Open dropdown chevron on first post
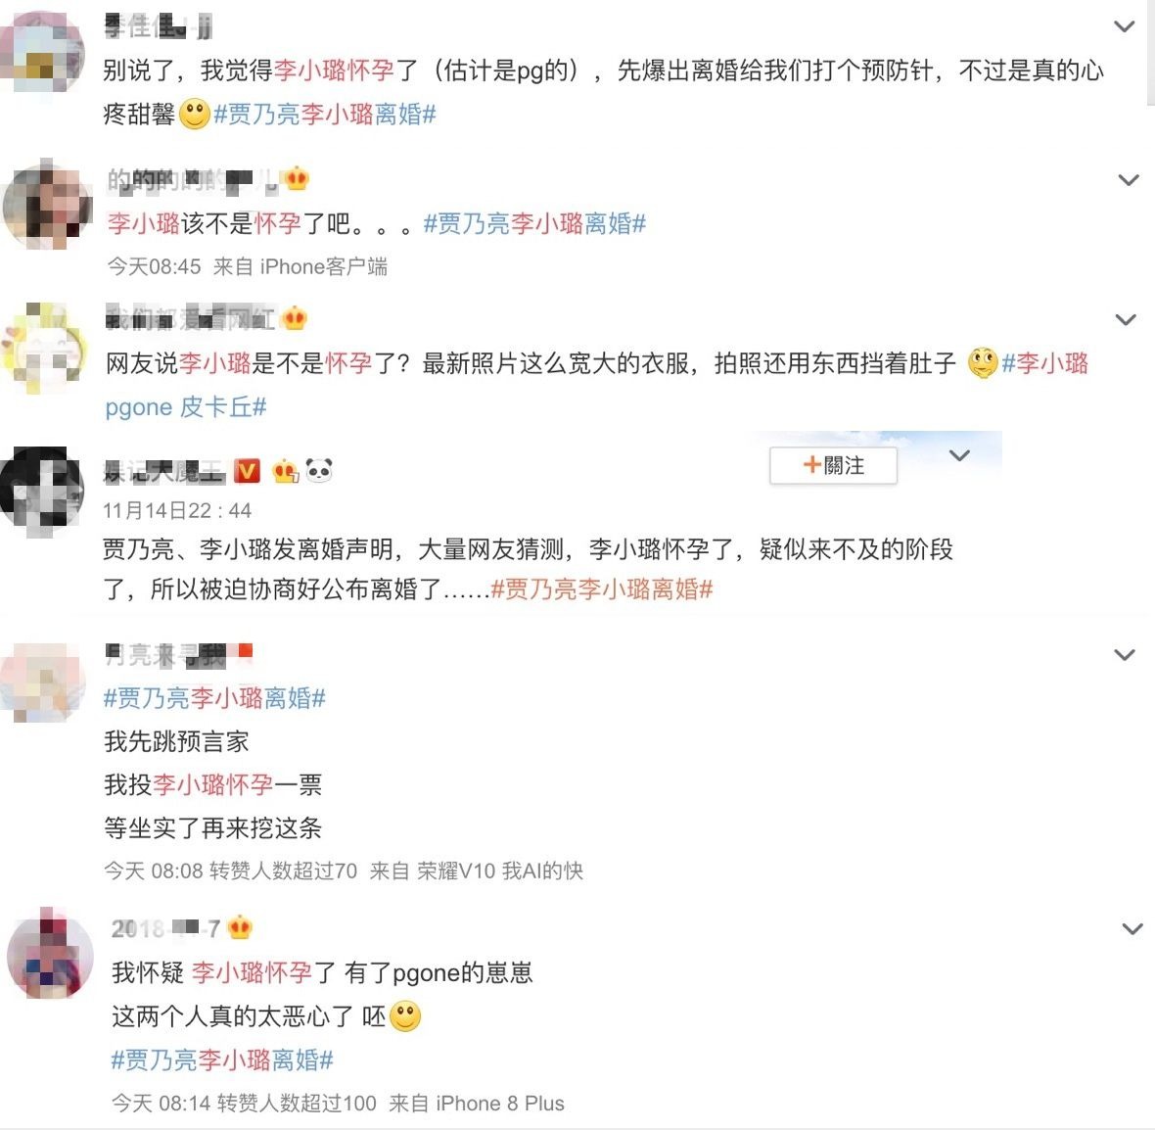 pyautogui.click(x=1124, y=26)
